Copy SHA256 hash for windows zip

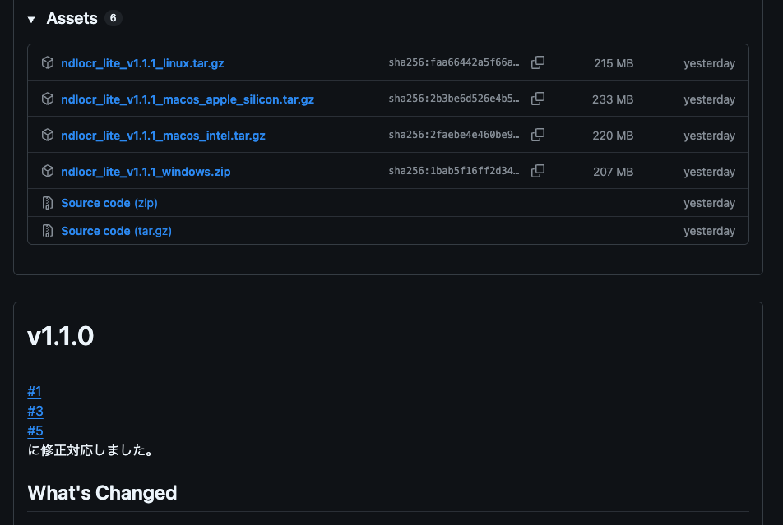pyautogui.click(x=538, y=171)
